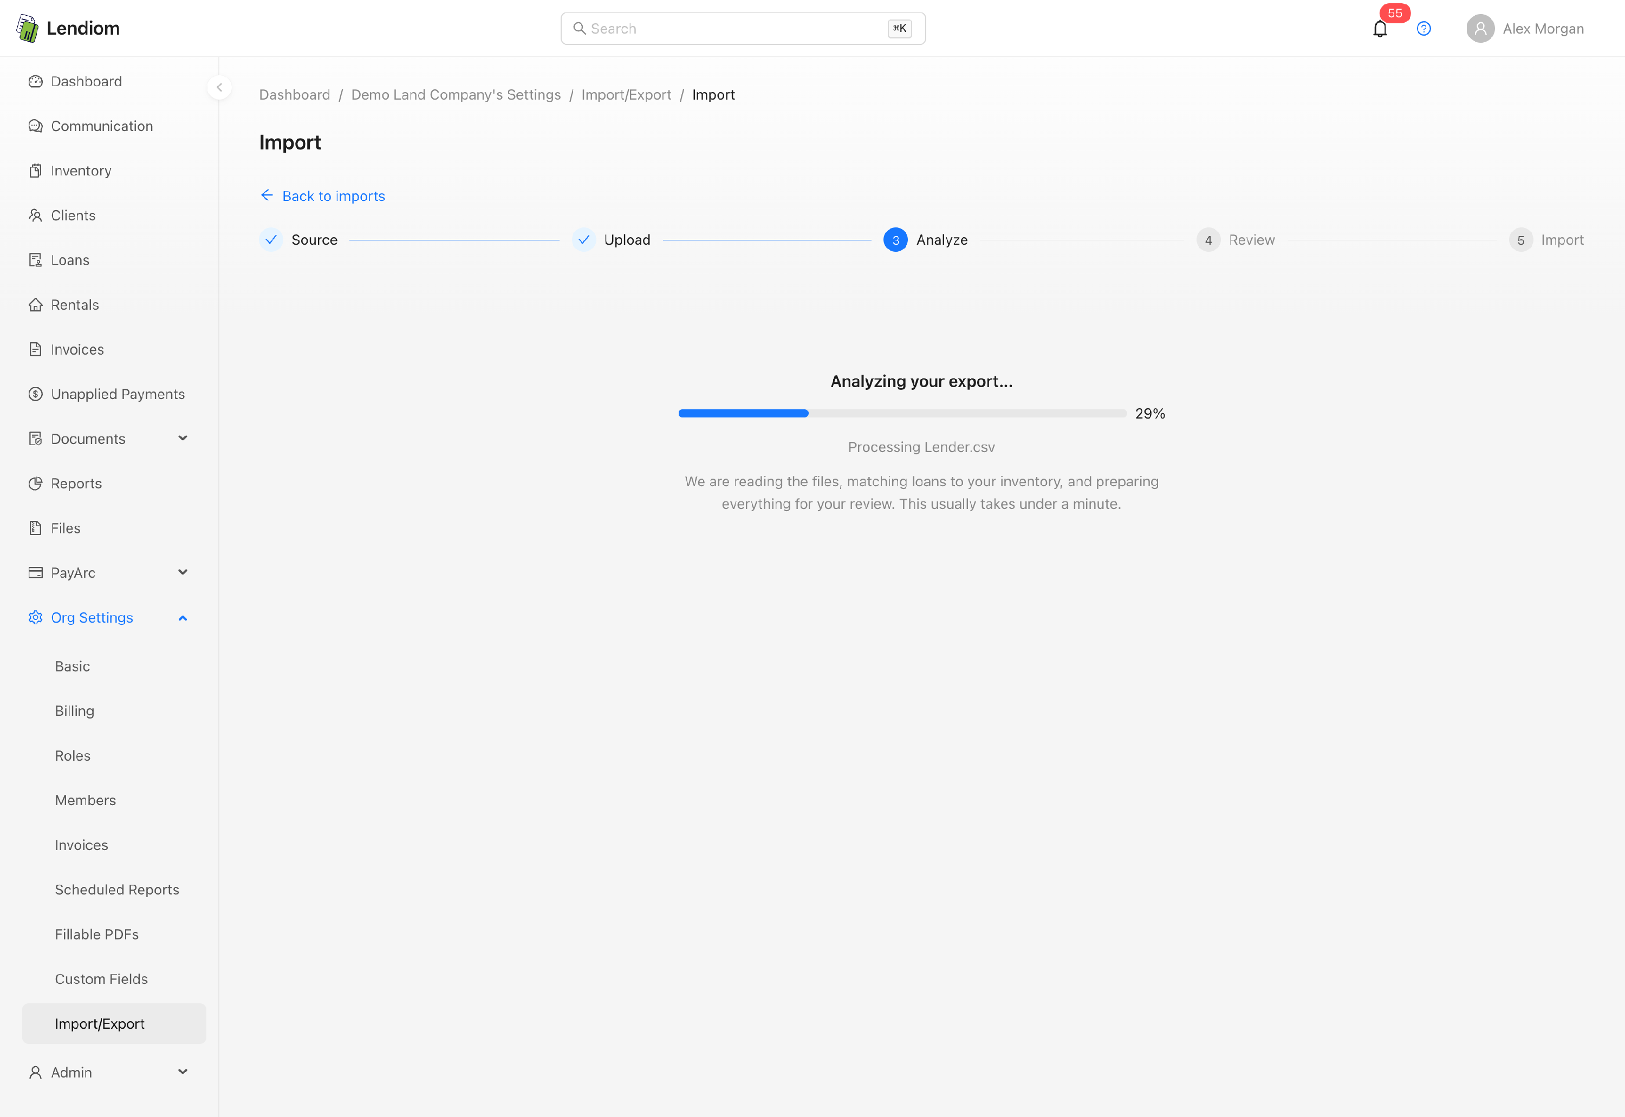Click the Invoices file icon in sidebar

point(35,349)
